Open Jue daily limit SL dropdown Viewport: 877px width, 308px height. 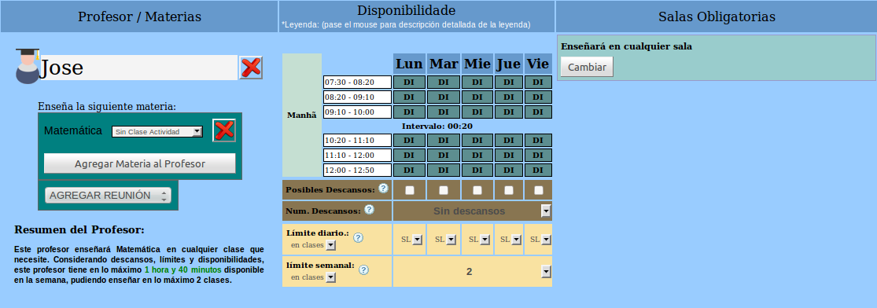pyautogui.click(x=510, y=239)
